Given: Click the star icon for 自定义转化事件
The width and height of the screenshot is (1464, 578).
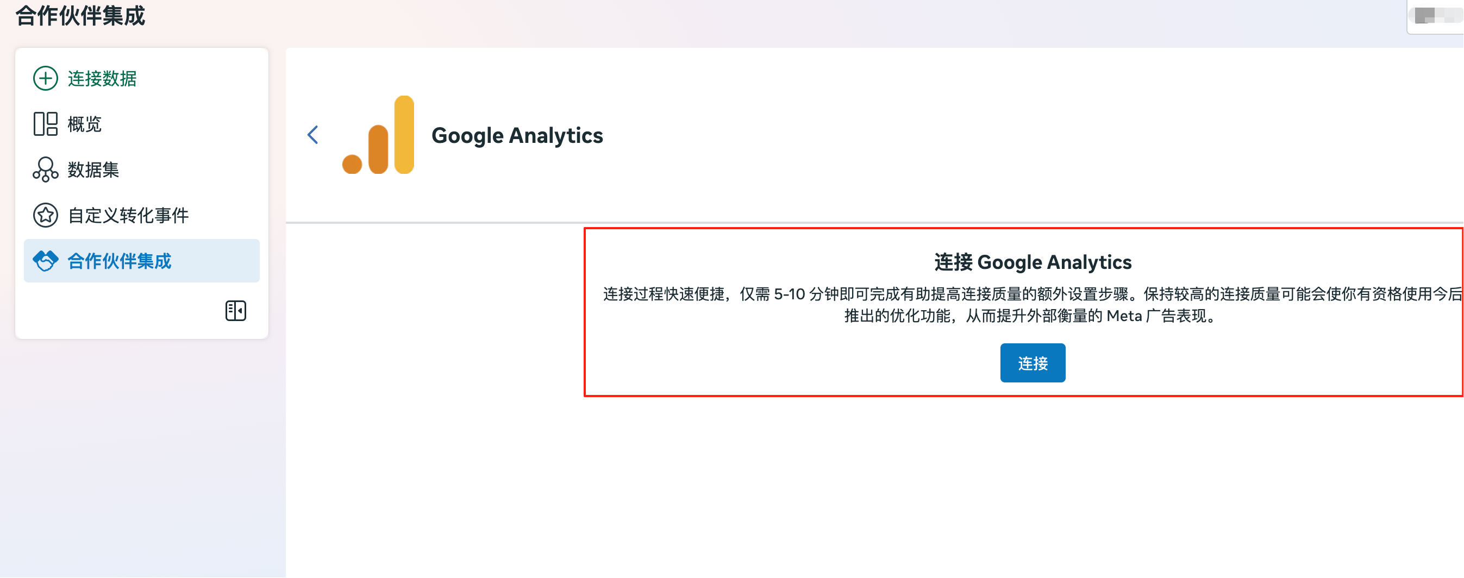Looking at the screenshot, I should (x=46, y=215).
